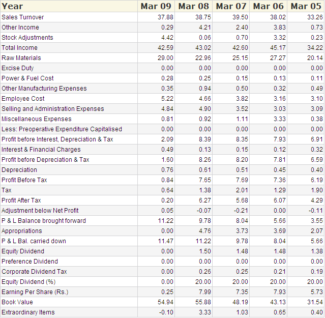Click the Raw Materials row label
325x318 pixels.
pos(21,58)
